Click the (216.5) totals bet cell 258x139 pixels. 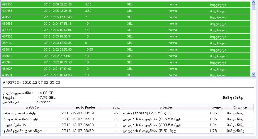(152, 119)
